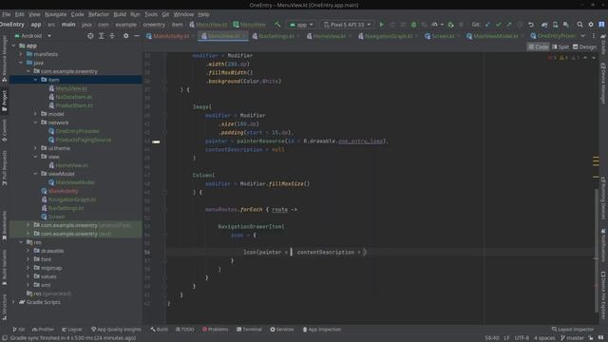
Task: Open the Pixel 5 API 33 device dropdown
Action: coord(348,25)
